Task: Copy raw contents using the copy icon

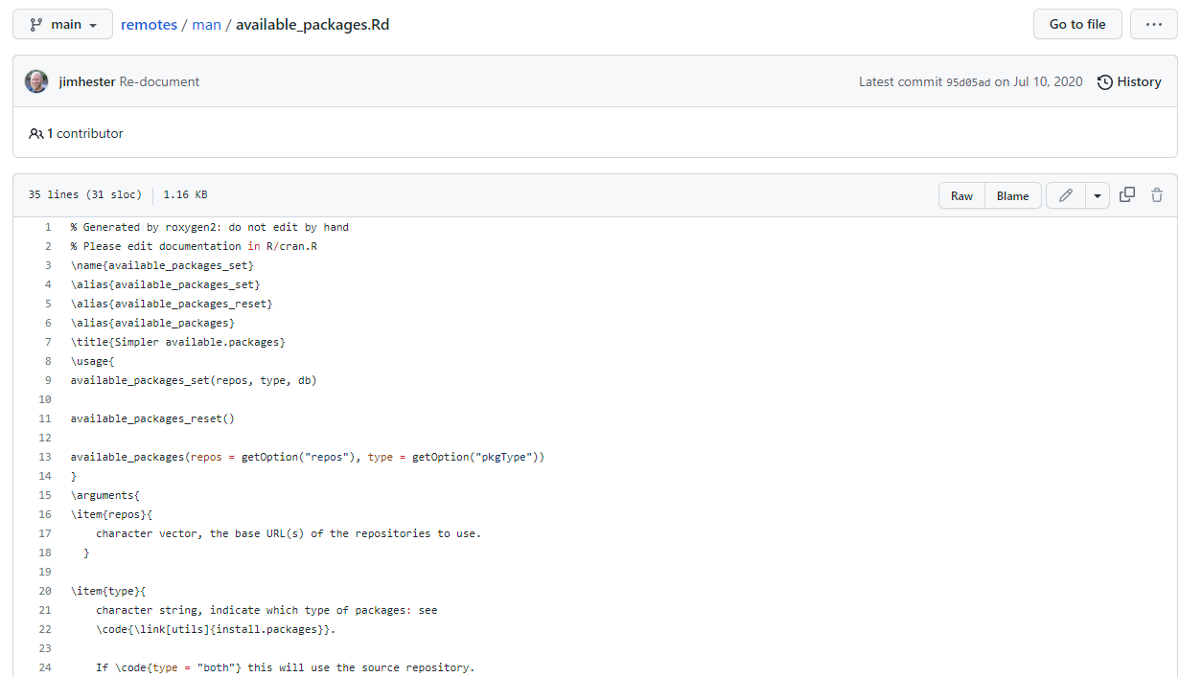Action: click(1127, 195)
